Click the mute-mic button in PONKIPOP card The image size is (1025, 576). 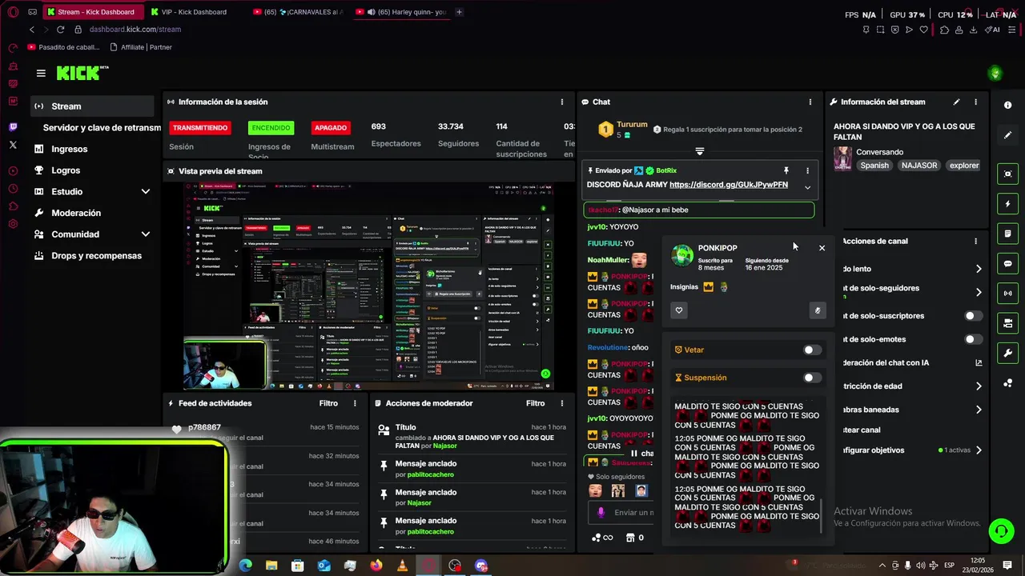pos(817,310)
